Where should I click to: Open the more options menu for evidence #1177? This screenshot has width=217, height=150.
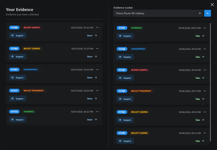tap(97, 91)
